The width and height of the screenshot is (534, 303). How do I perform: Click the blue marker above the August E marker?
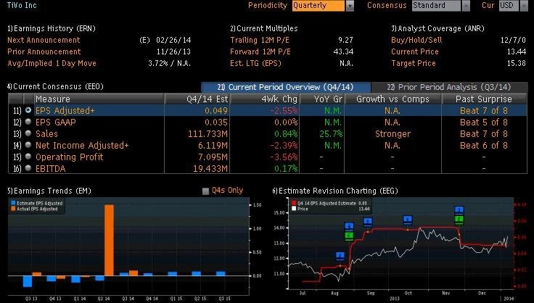(349, 226)
